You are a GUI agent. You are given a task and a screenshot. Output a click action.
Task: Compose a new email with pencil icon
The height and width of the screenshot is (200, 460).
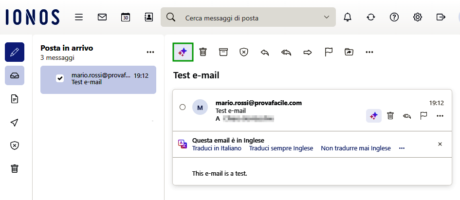15,52
